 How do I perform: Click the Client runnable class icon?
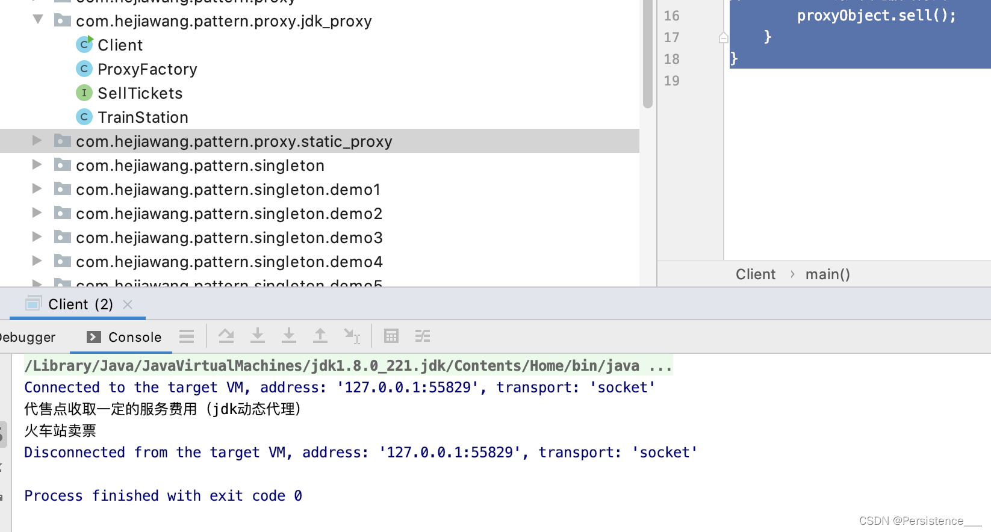tap(84, 45)
